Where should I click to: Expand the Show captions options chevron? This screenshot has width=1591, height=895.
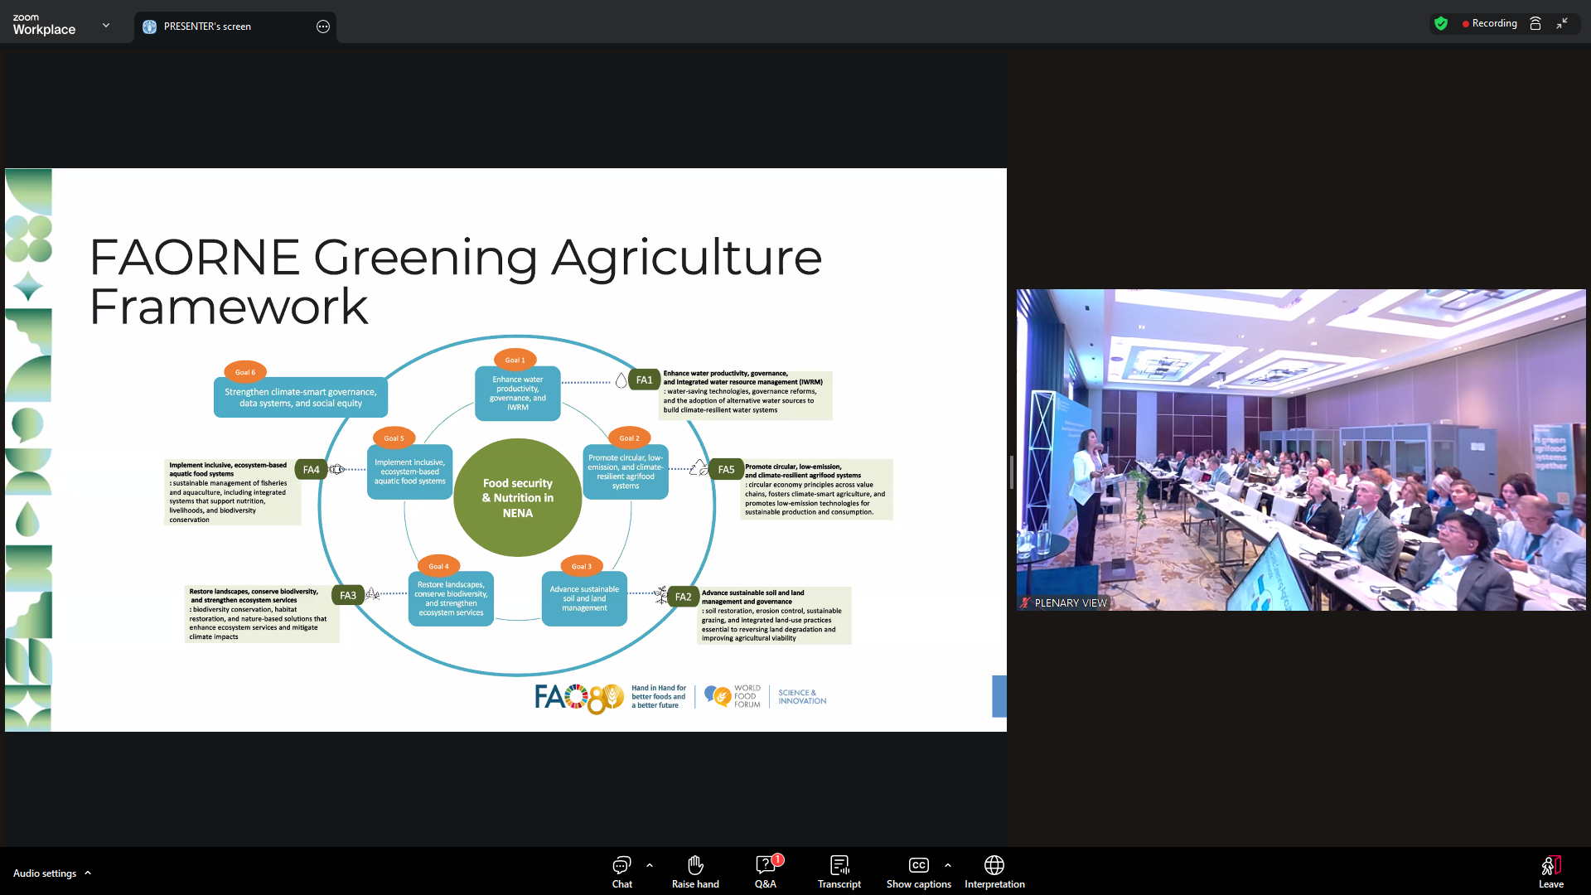click(x=948, y=865)
